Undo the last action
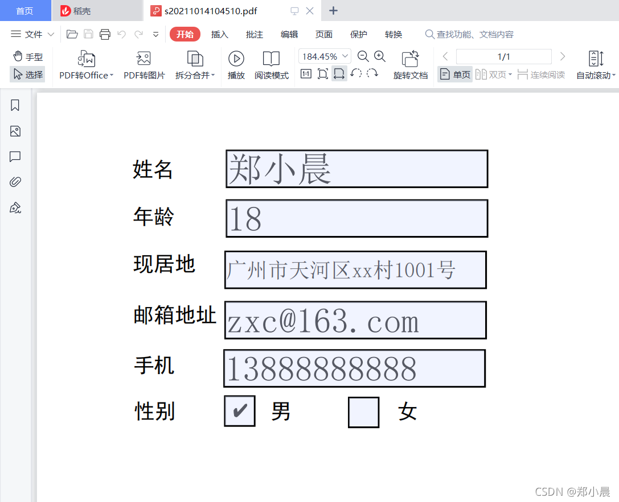The width and height of the screenshot is (619, 502). coord(122,34)
